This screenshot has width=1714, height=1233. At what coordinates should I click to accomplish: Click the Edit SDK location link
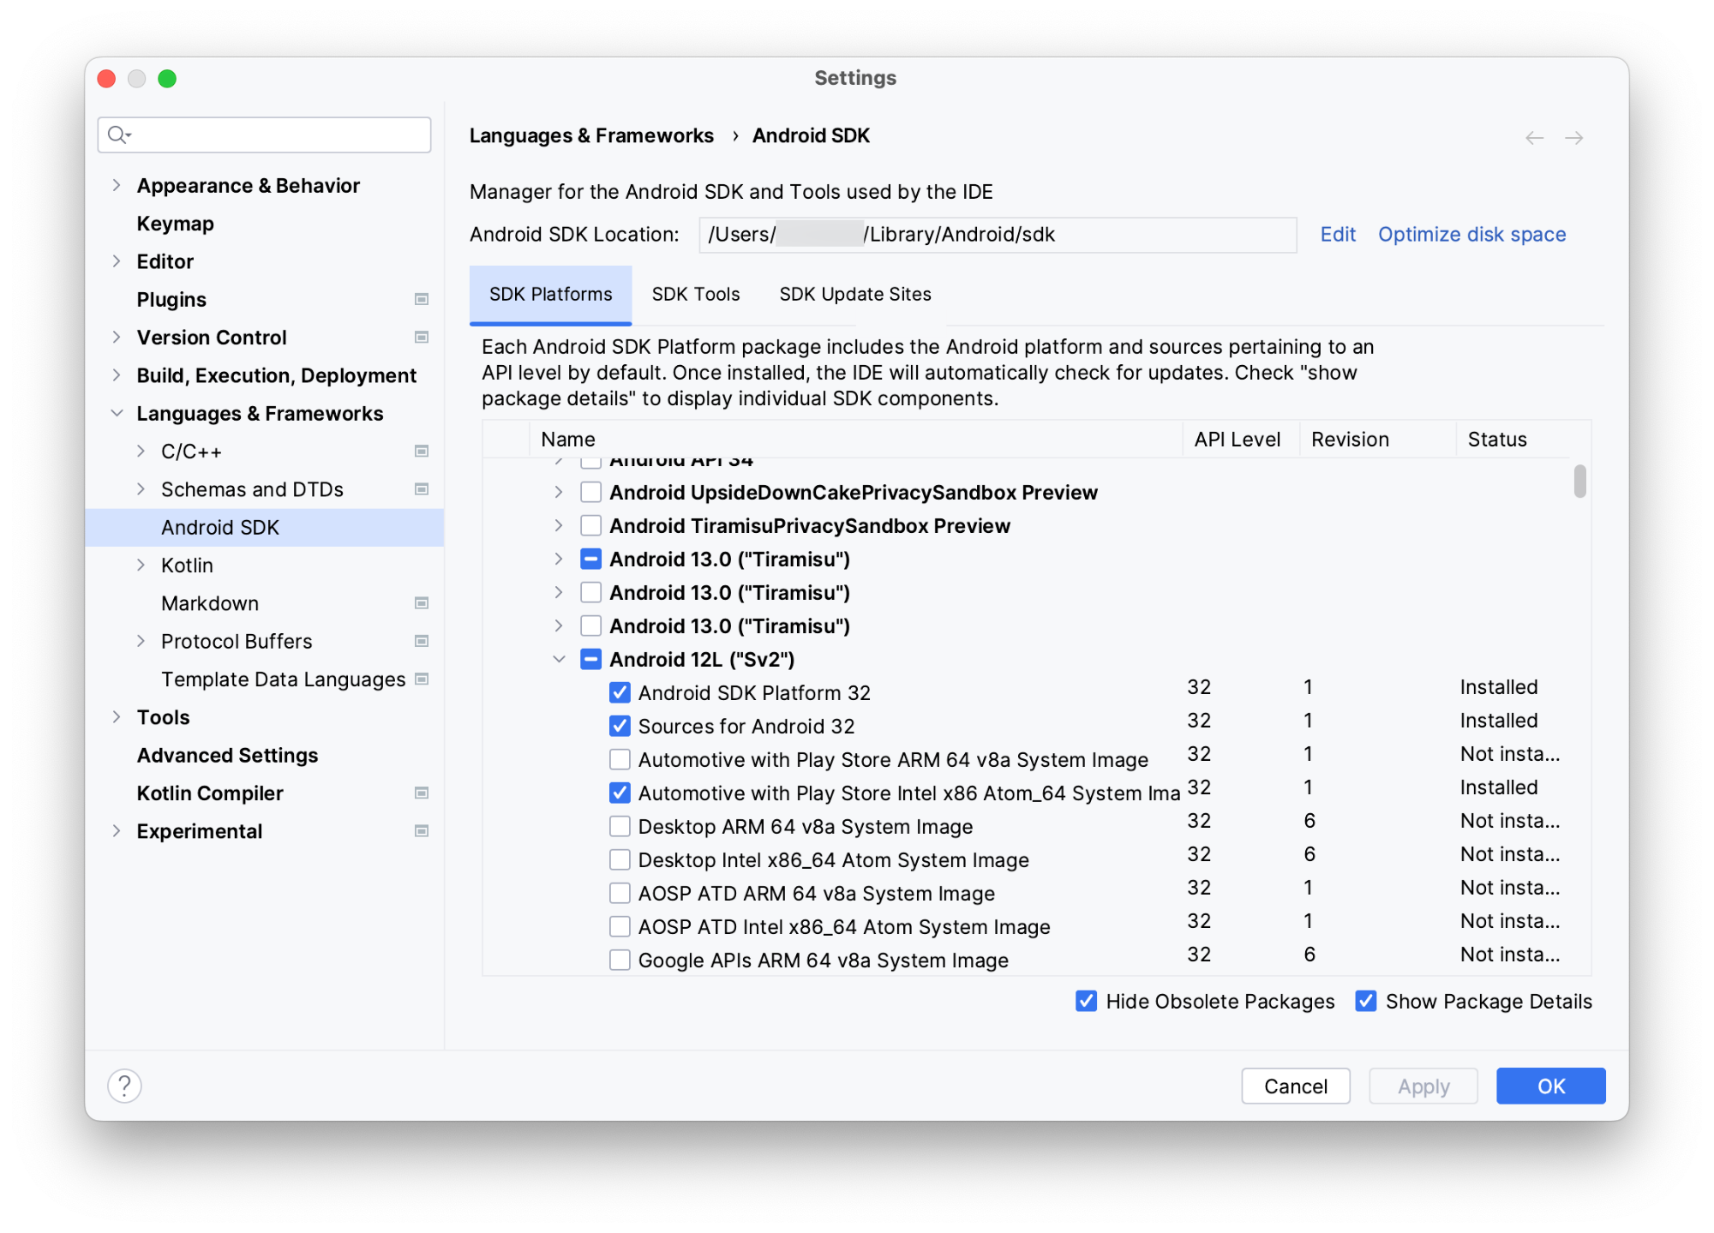(x=1334, y=234)
